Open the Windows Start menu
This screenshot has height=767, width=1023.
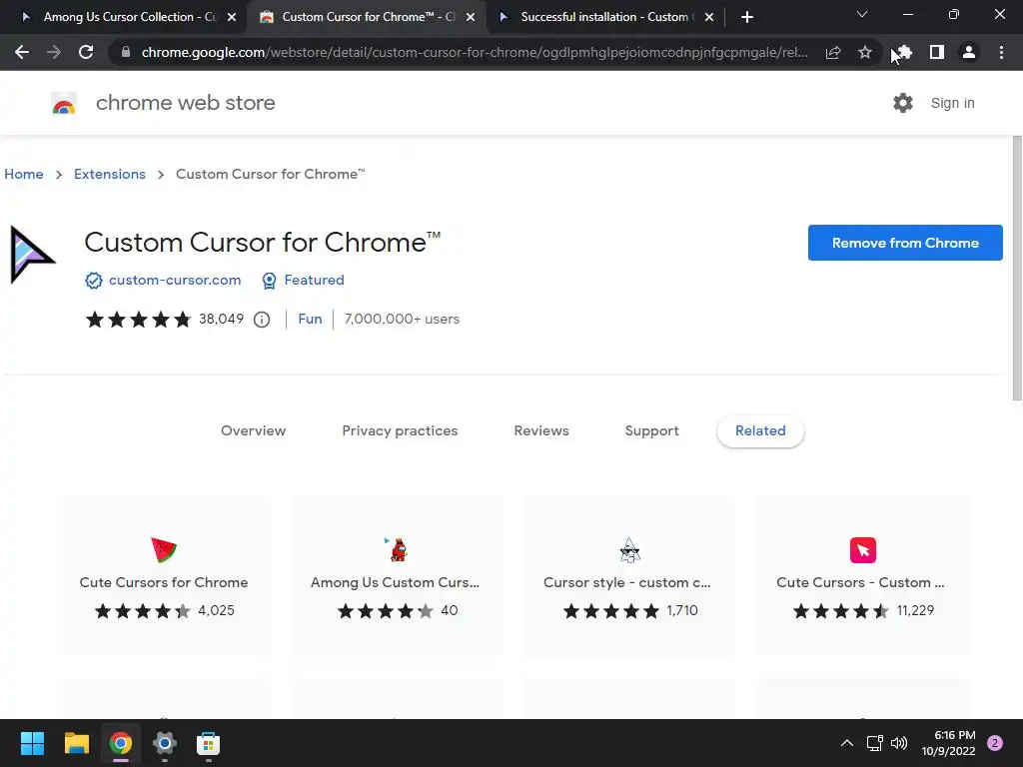(x=32, y=743)
